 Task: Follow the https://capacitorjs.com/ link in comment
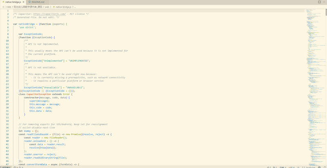49,14
